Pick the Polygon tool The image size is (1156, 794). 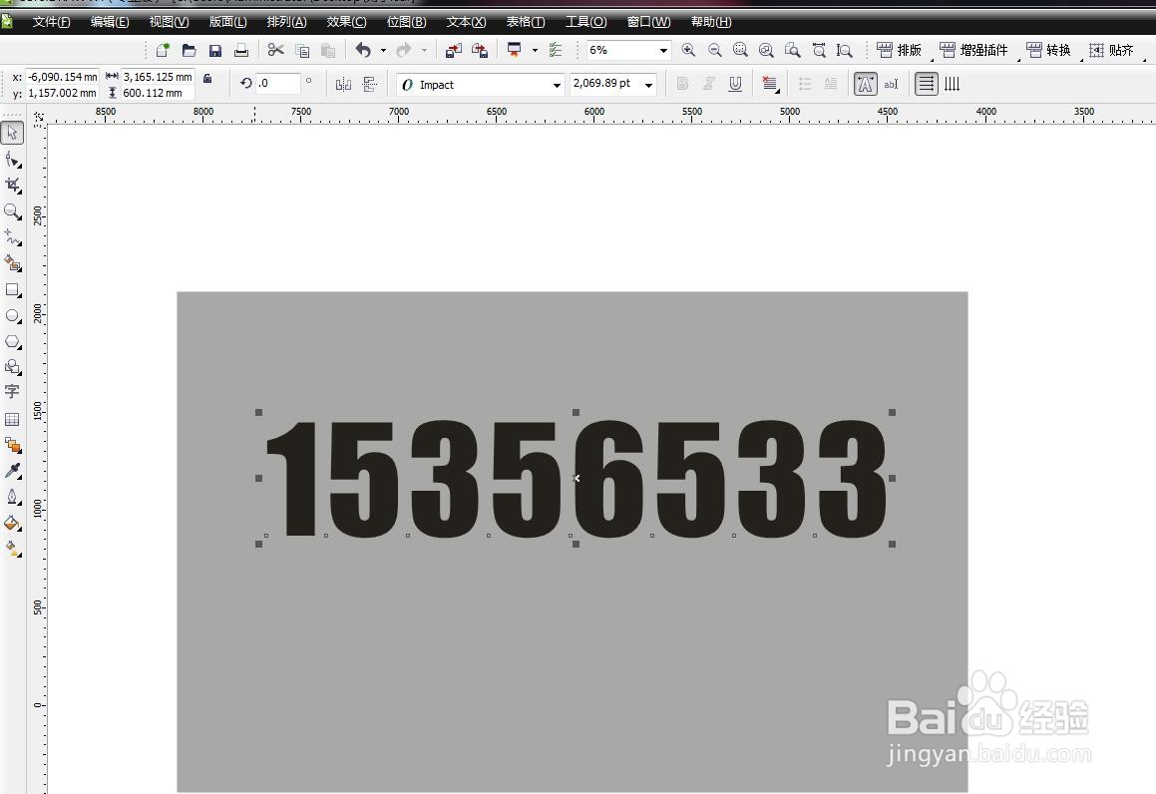12,341
